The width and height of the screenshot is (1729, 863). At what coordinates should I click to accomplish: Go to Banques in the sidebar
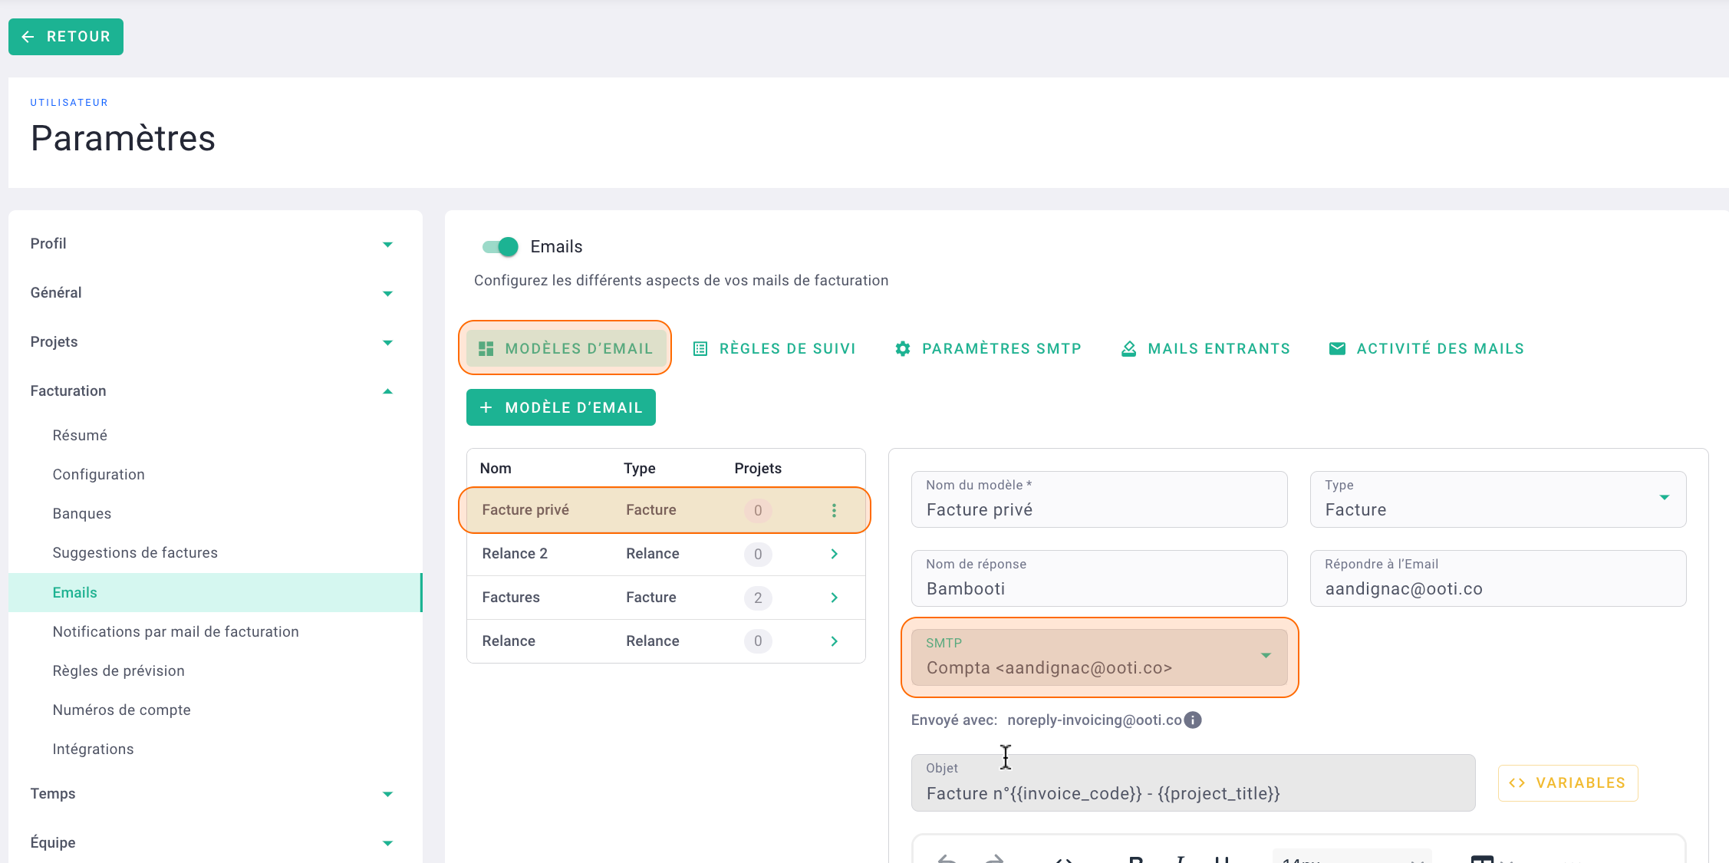click(x=81, y=514)
